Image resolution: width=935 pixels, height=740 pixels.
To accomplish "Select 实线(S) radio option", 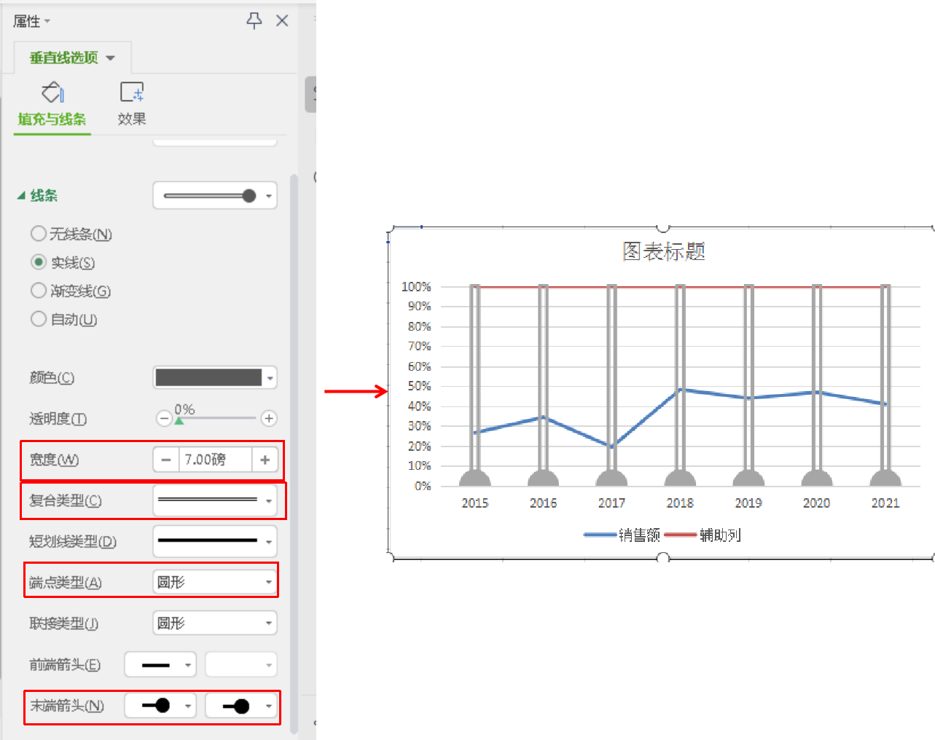I will click(x=39, y=261).
